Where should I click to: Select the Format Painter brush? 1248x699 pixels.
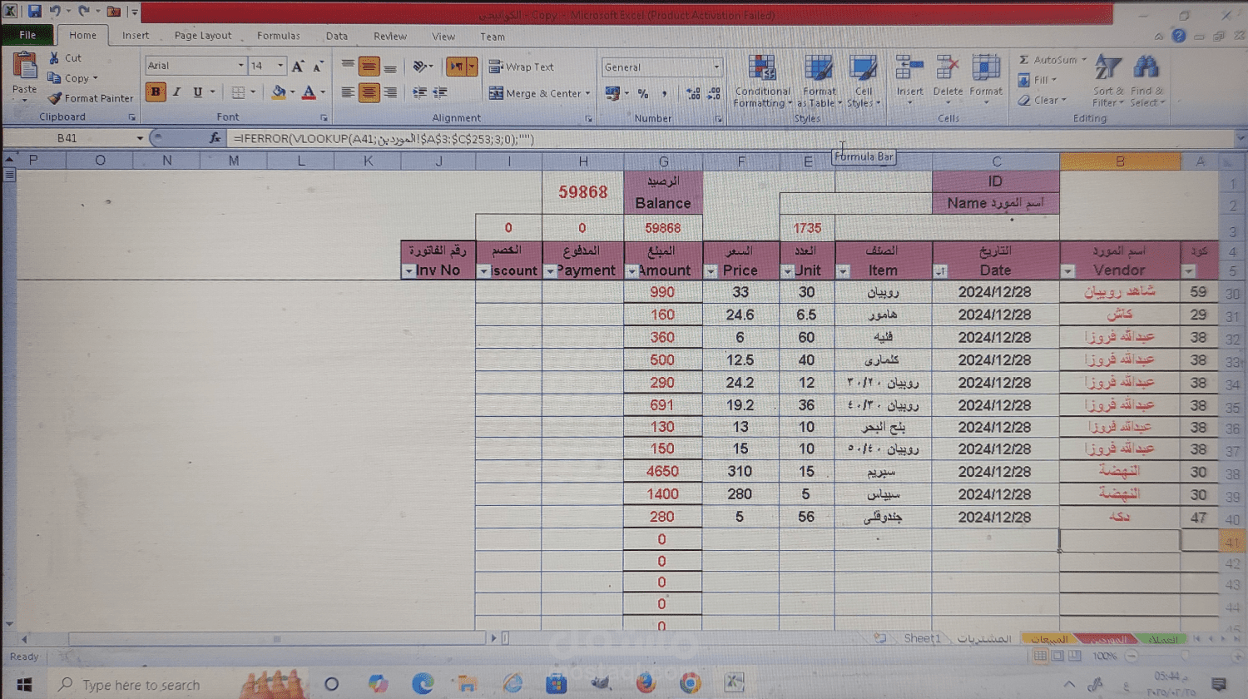pos(55,98)
